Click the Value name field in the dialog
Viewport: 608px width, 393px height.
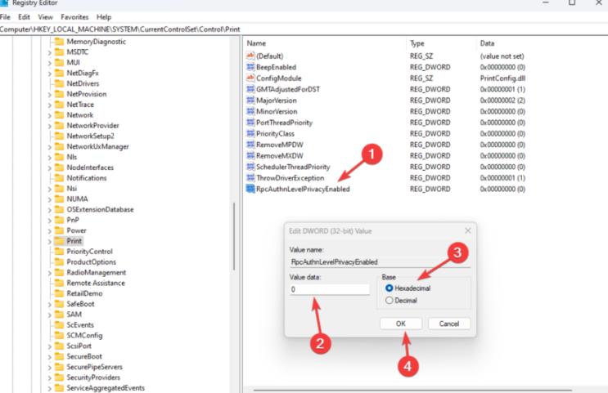[x=380, y=261]
